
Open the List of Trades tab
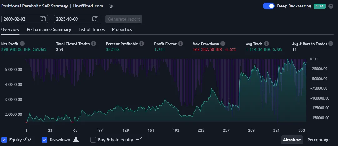pyautogui.click(x=91, y=29)
